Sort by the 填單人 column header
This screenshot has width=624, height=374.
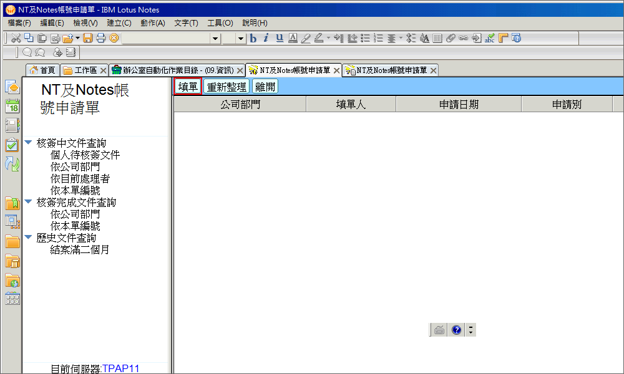(x=351, y=104)
